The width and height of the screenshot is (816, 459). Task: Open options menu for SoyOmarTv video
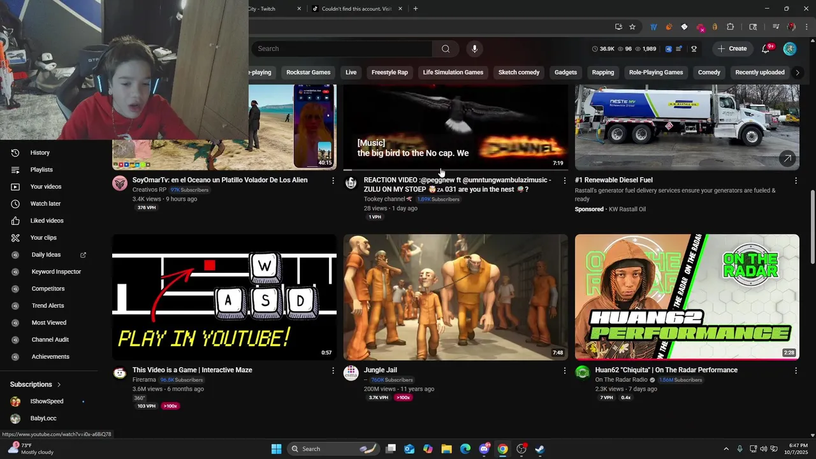(333, 181)
